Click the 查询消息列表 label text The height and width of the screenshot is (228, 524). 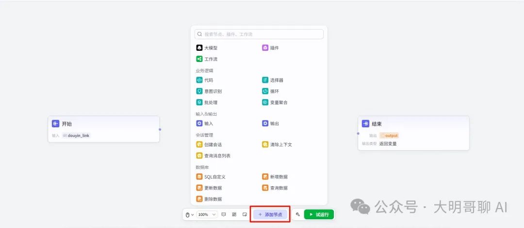pyautogui.click(x=217, y=156)
